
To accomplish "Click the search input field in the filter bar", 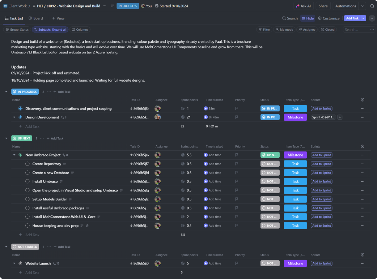I will click(357, 29).
